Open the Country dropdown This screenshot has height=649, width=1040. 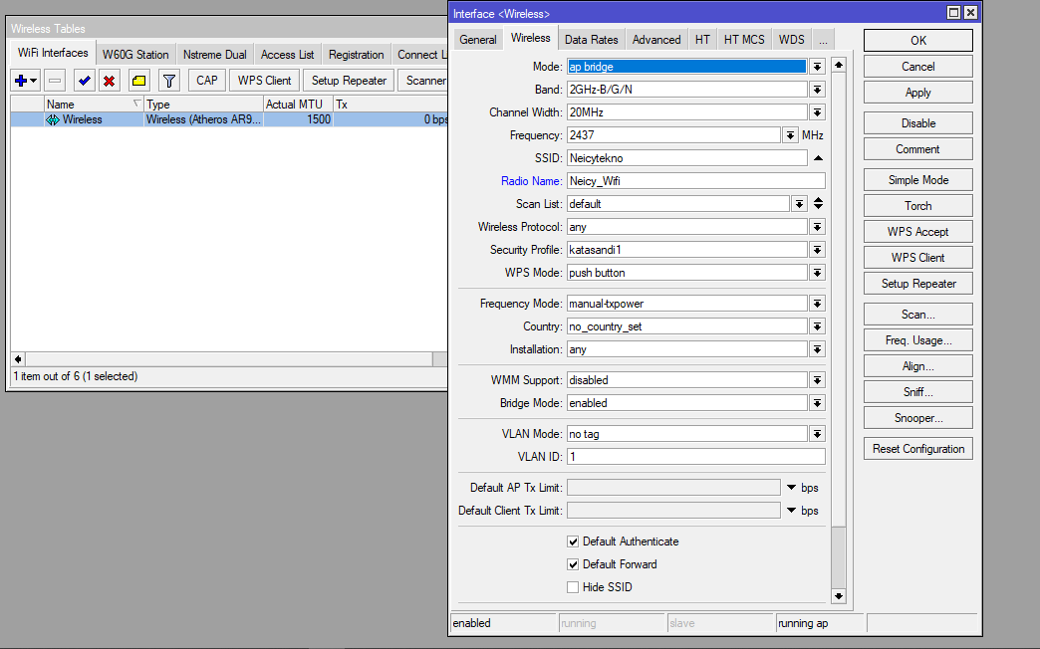point(817,326)
